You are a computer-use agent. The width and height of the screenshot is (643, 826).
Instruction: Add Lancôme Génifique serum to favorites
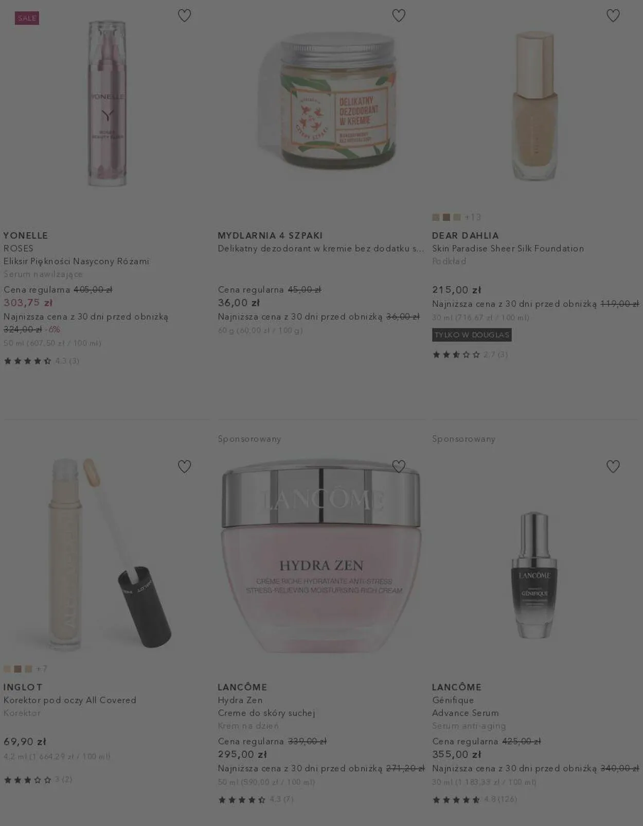[613, 466]
